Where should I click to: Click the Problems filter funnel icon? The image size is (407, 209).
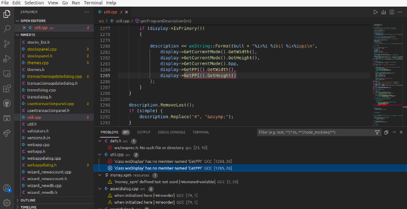[377, 132]
